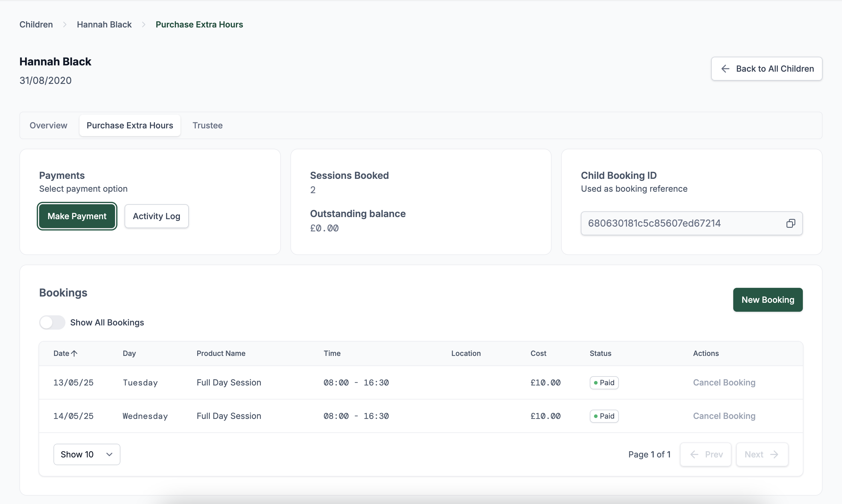Viewport: 842px width, 504px height.
Task: Click the booking ID field 680630181c5c85607ed67214
Action: click(x=691, y=223)
